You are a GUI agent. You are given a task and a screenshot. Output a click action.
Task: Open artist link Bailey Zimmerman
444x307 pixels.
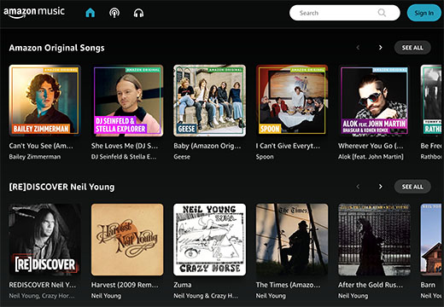35,157
